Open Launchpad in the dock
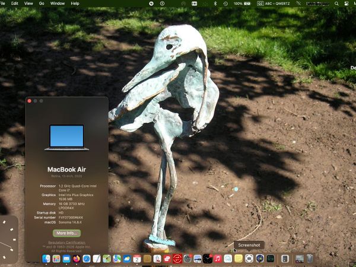356x267 pixels. pyautogui.click(x=56, y=259)
